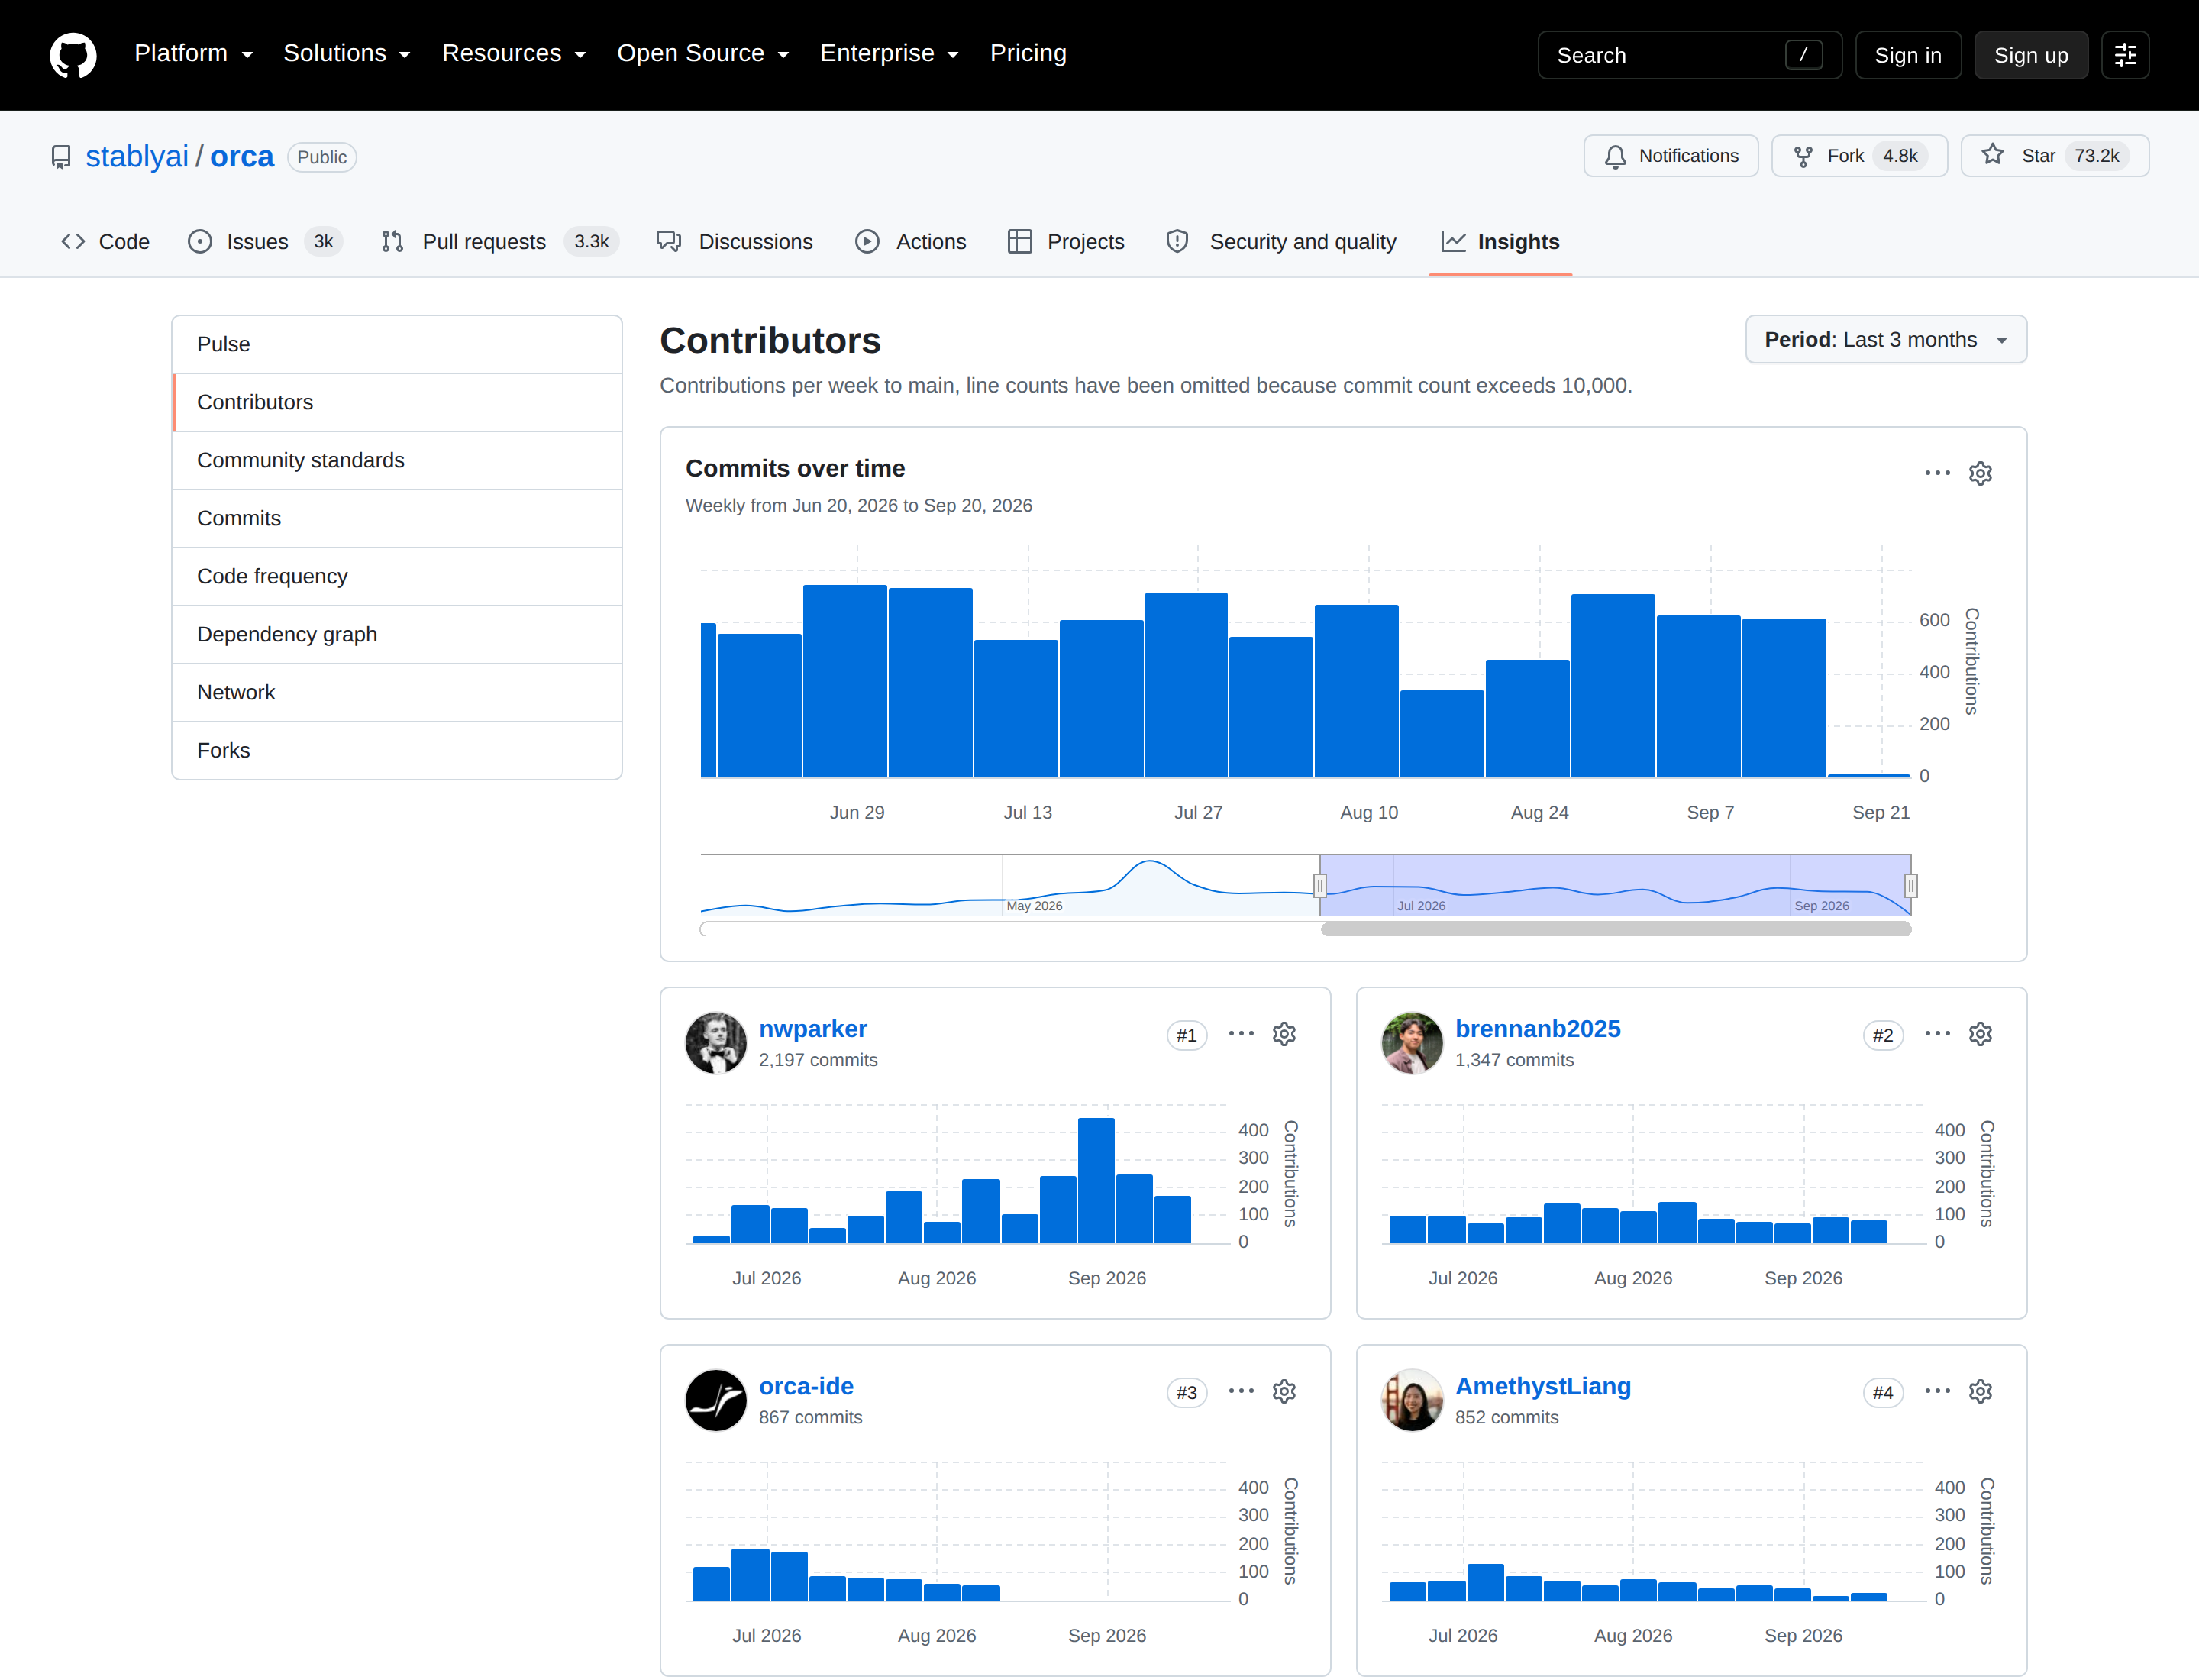
Task: Click the GitHub logo icon
Action: point(73,55)
